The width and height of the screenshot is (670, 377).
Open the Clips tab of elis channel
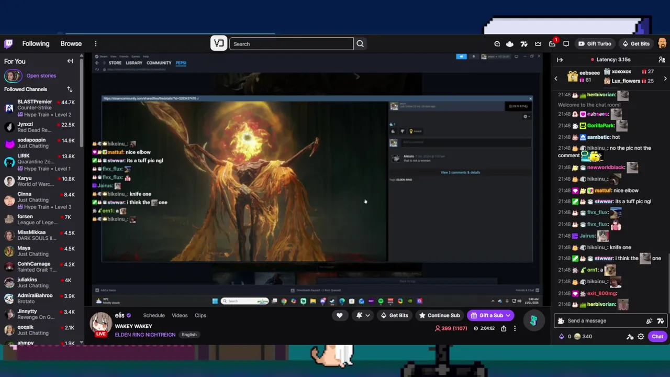(x=200, y=315)
